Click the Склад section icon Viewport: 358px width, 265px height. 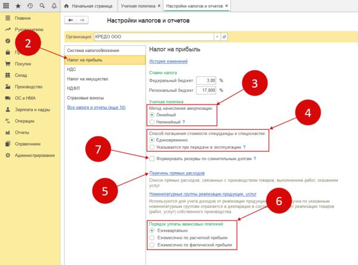(x=7, y=75)
